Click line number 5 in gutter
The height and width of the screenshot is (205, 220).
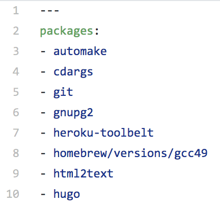coord(16,92)
